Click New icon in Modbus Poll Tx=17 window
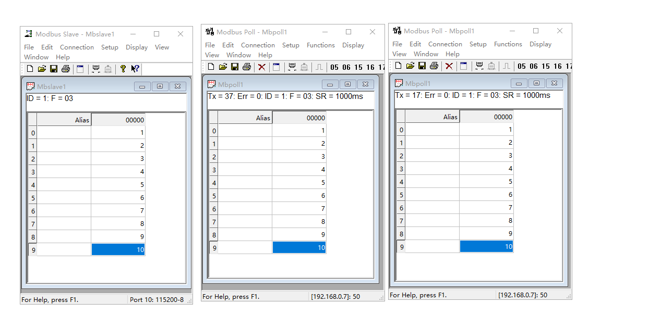The image size is (649, 328). click(x=398, y=66)
